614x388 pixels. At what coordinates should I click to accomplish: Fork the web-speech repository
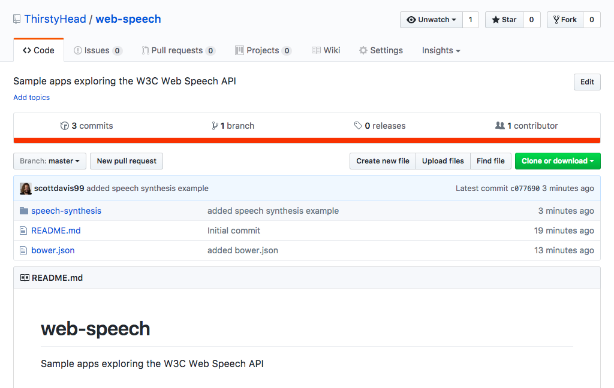565,20
